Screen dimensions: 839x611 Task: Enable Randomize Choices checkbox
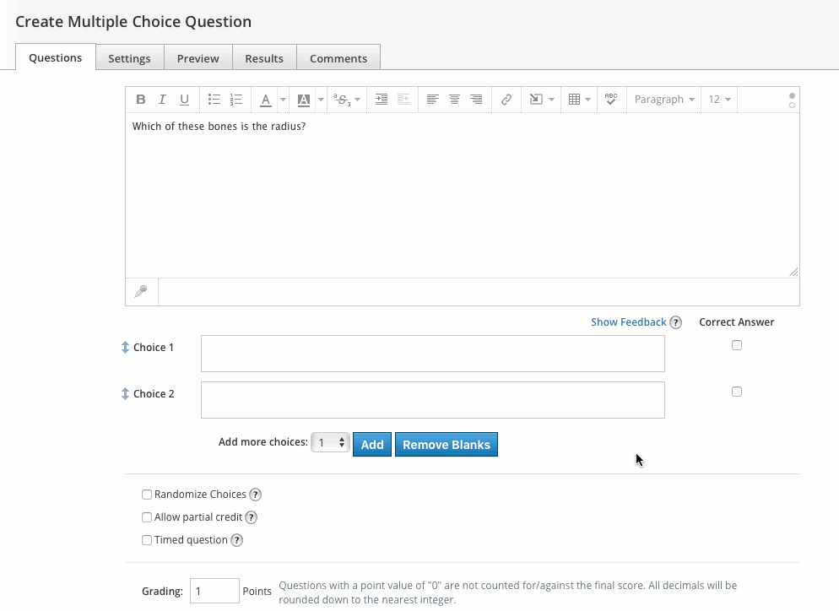click(147, 495)
